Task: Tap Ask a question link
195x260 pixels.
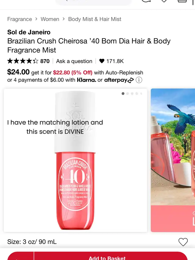Action: (x=74, y=61)
